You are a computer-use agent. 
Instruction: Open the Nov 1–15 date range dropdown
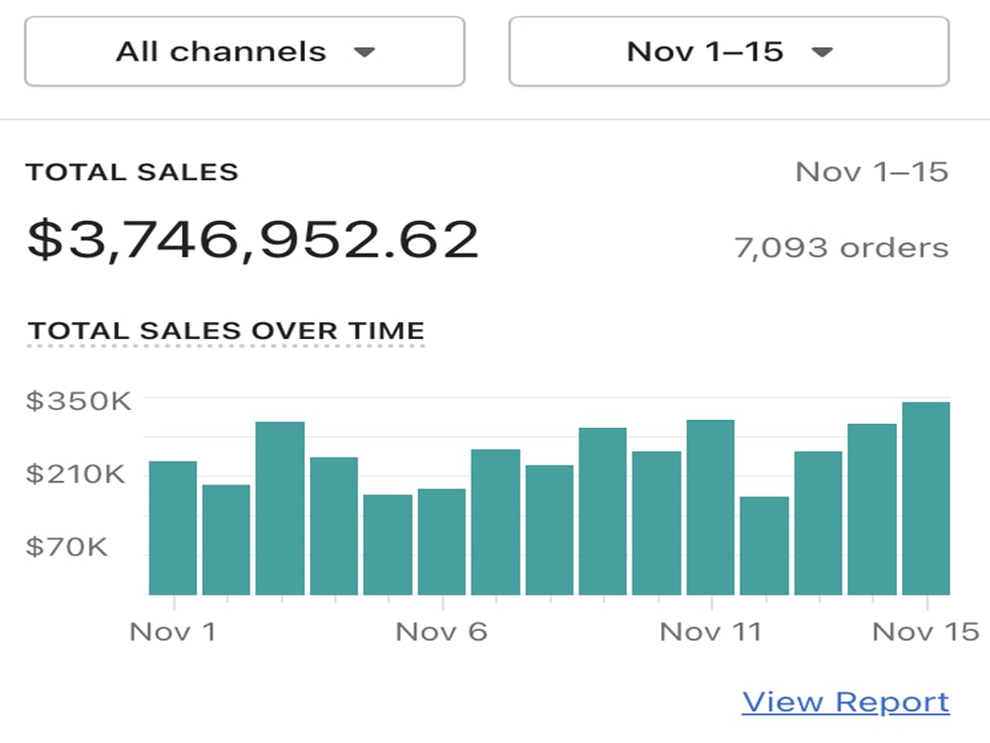point(729,52)
